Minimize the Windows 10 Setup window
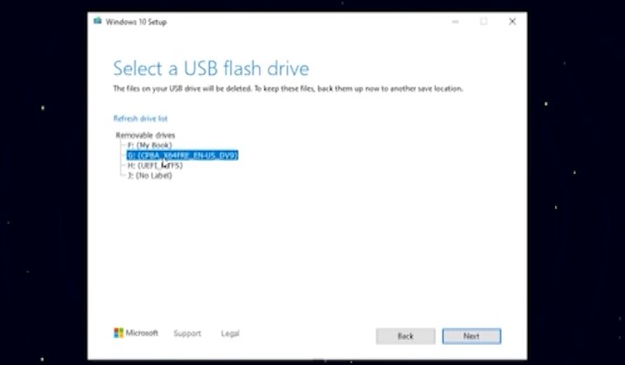Screen dimensions: 625x365 [455, 22]
